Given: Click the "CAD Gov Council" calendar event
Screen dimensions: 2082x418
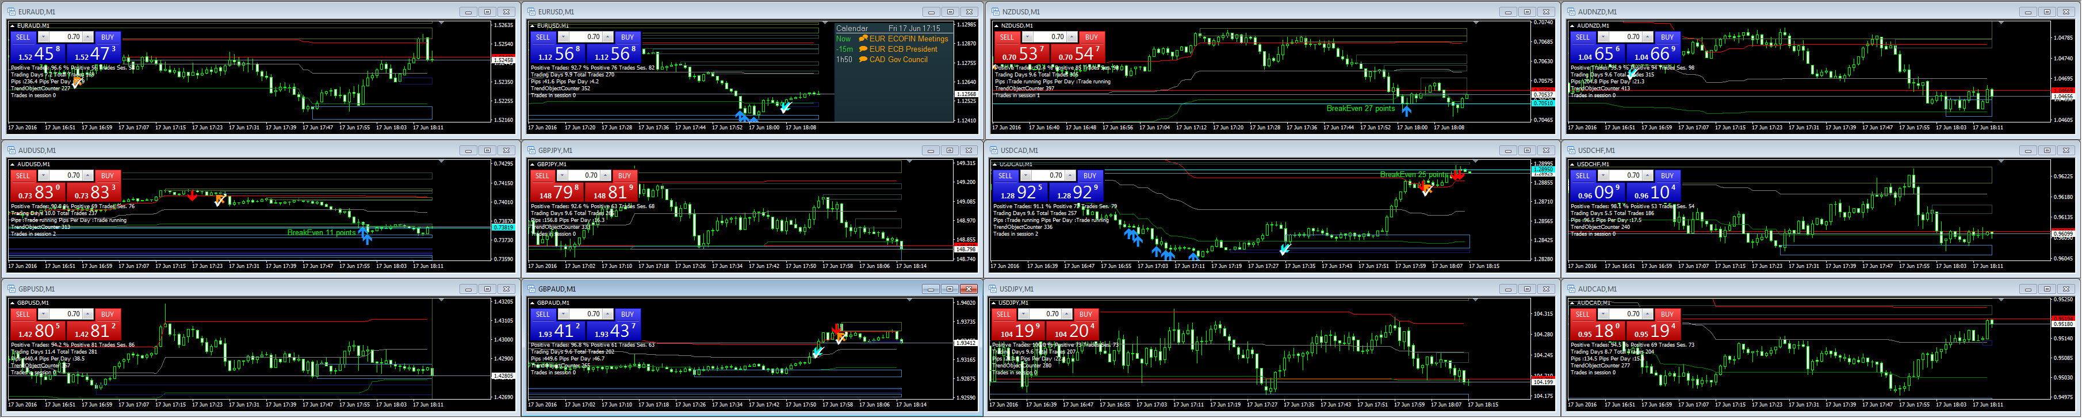Looking at the screenshot, I should point(899,60).
